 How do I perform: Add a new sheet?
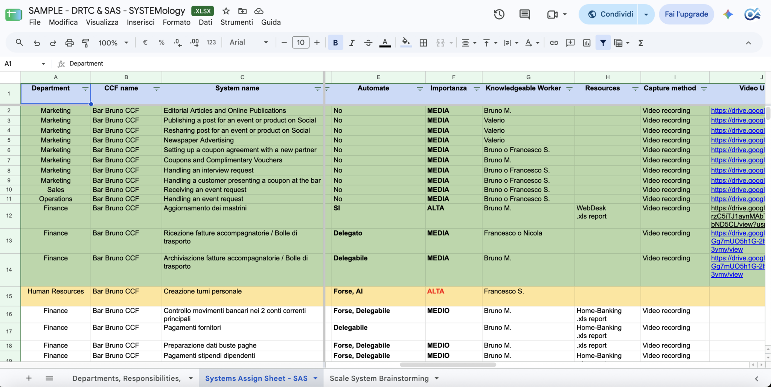tap(29, 378)
